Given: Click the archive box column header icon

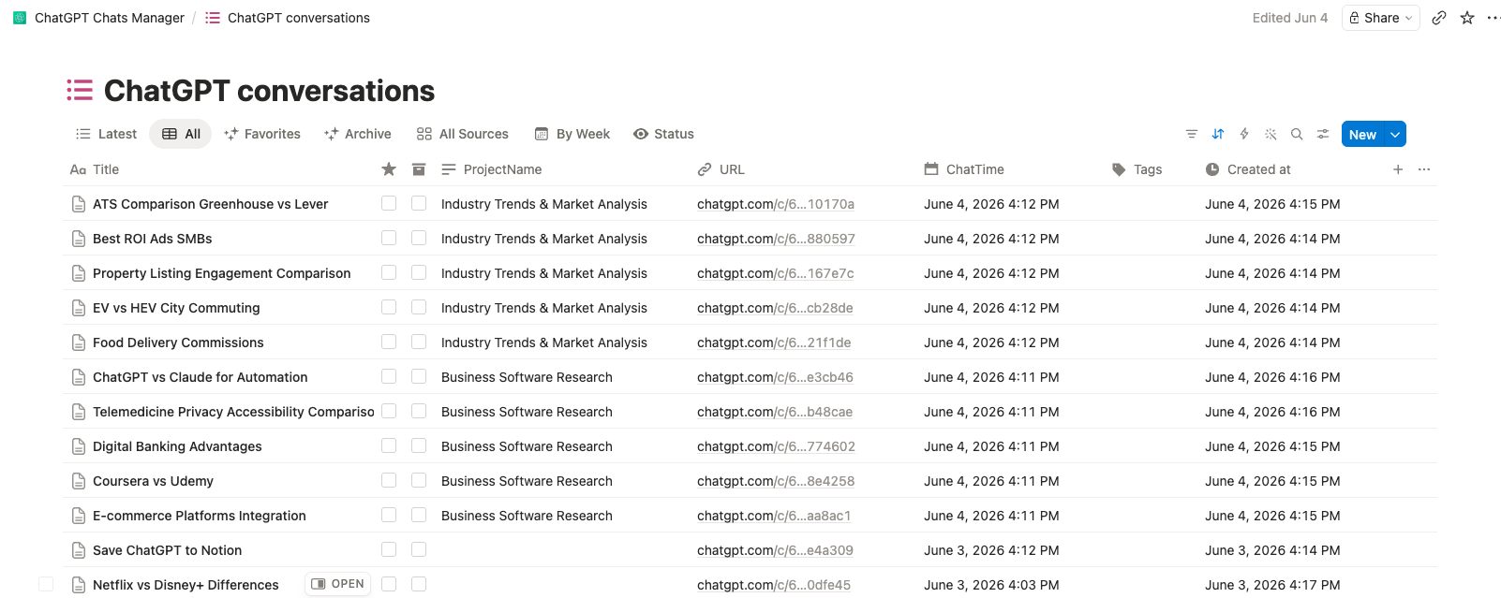Looking at the screenshot, I should (419, 169).
